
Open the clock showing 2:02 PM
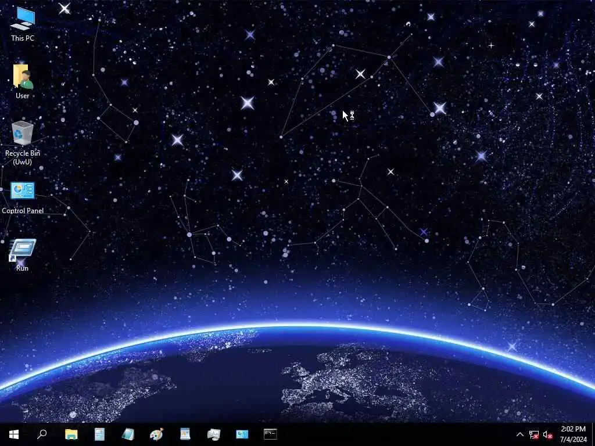573,434
